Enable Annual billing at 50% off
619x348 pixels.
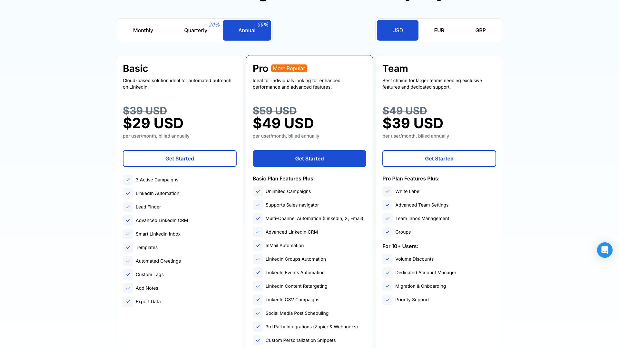coord(247,30)
